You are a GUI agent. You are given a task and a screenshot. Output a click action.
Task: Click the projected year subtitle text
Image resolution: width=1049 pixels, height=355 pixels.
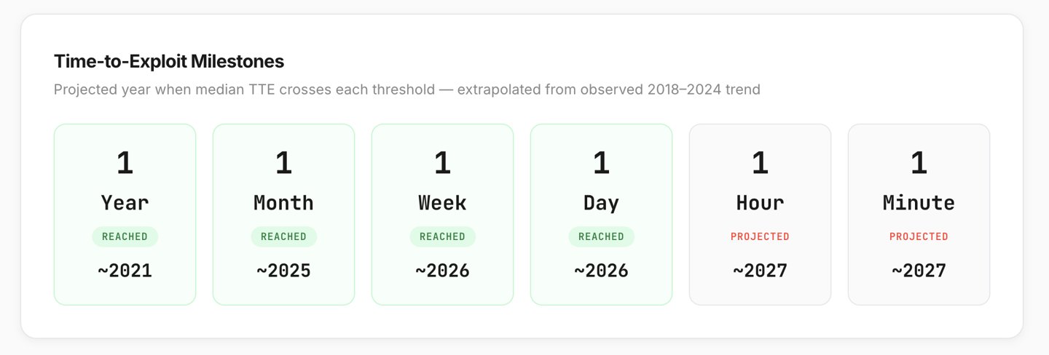(407, 90)
